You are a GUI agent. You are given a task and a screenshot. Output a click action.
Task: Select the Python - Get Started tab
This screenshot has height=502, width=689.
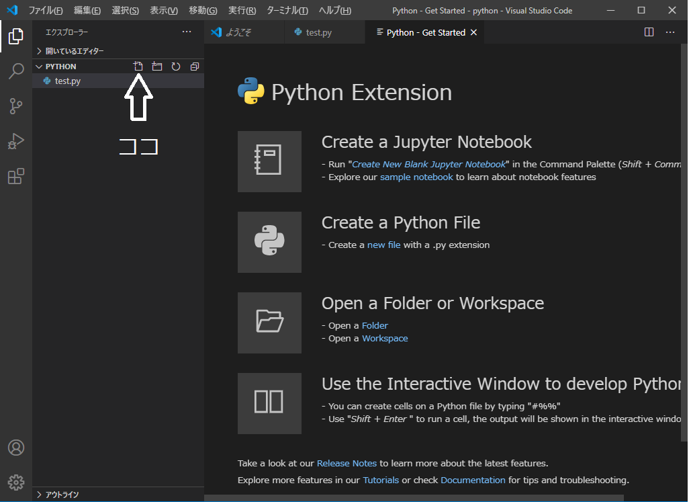pyautogui.click(x=424, y=32)
